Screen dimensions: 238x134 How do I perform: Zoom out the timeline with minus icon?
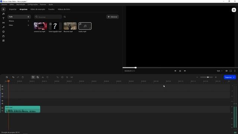pyautogui.click(x=197, y=77)
